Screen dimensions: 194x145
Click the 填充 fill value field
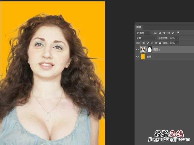[172, 43]
